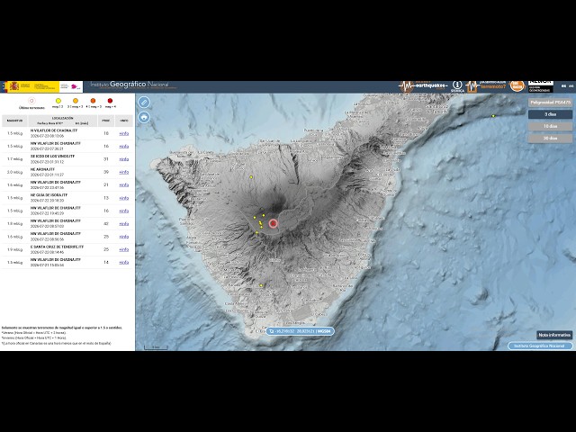Click the último terremoto legend circle
The height and width of the screenshot is (432, 576).
click(x=31, y=101)
